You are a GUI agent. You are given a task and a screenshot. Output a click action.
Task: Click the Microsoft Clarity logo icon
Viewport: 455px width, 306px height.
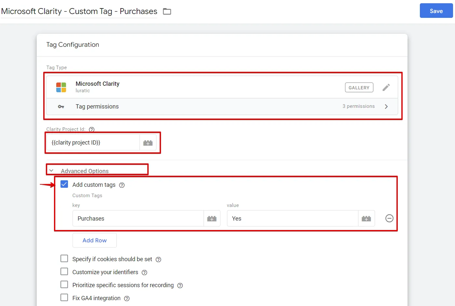tap(61, 87)
